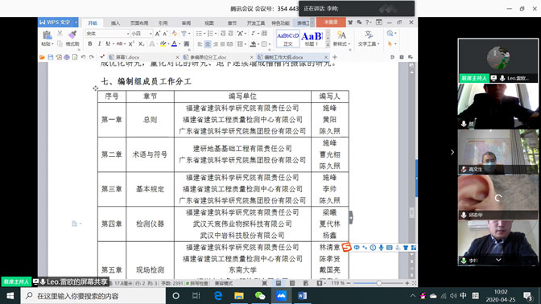Switch to the 引用 ribbon tab
This screenshot has height=304, width=541.
(x=163, y=23)
